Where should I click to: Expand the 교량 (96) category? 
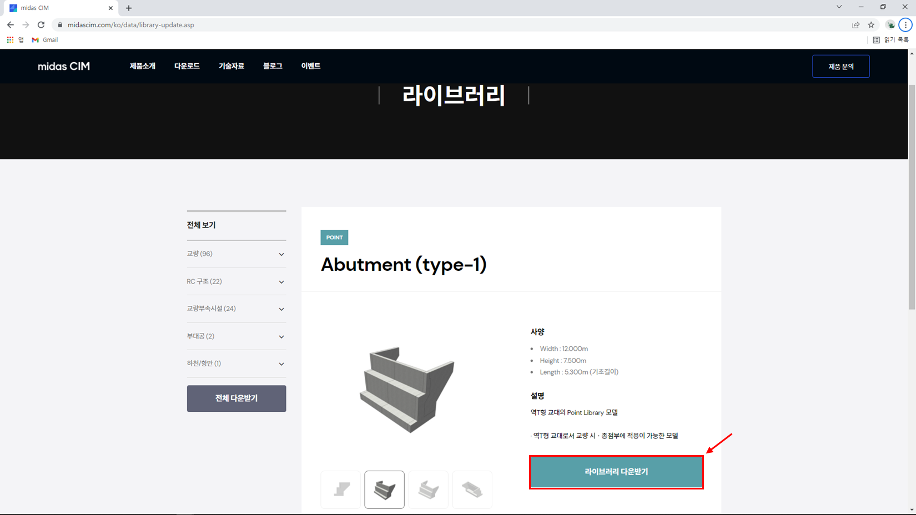[236, 254]
